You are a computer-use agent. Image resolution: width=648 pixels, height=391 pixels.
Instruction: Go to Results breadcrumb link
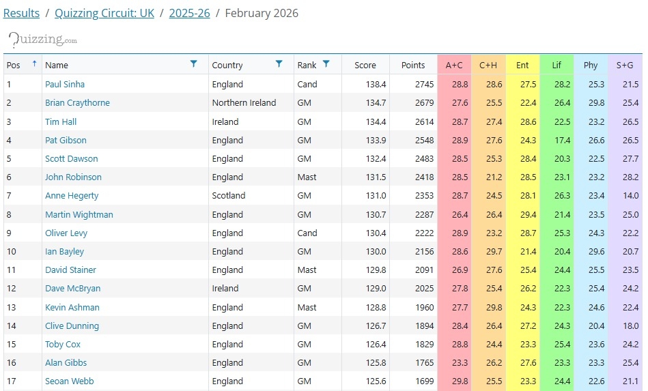[21, 13]
